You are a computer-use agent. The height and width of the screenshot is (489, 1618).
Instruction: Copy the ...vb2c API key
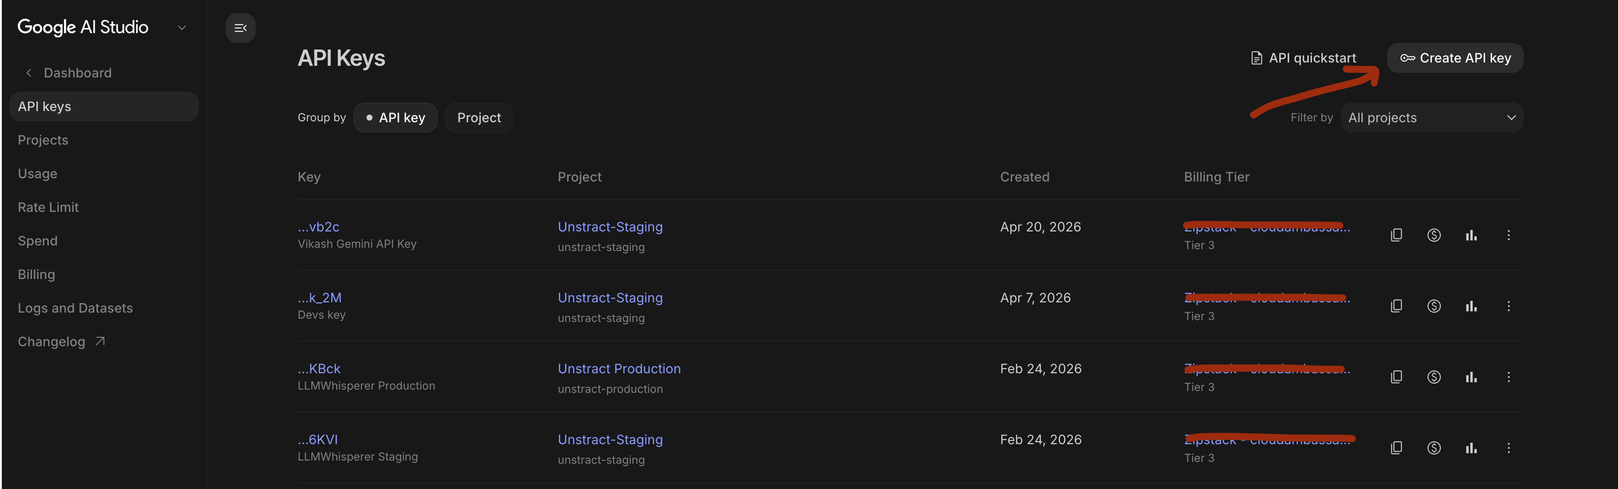tap(1395, 235)
